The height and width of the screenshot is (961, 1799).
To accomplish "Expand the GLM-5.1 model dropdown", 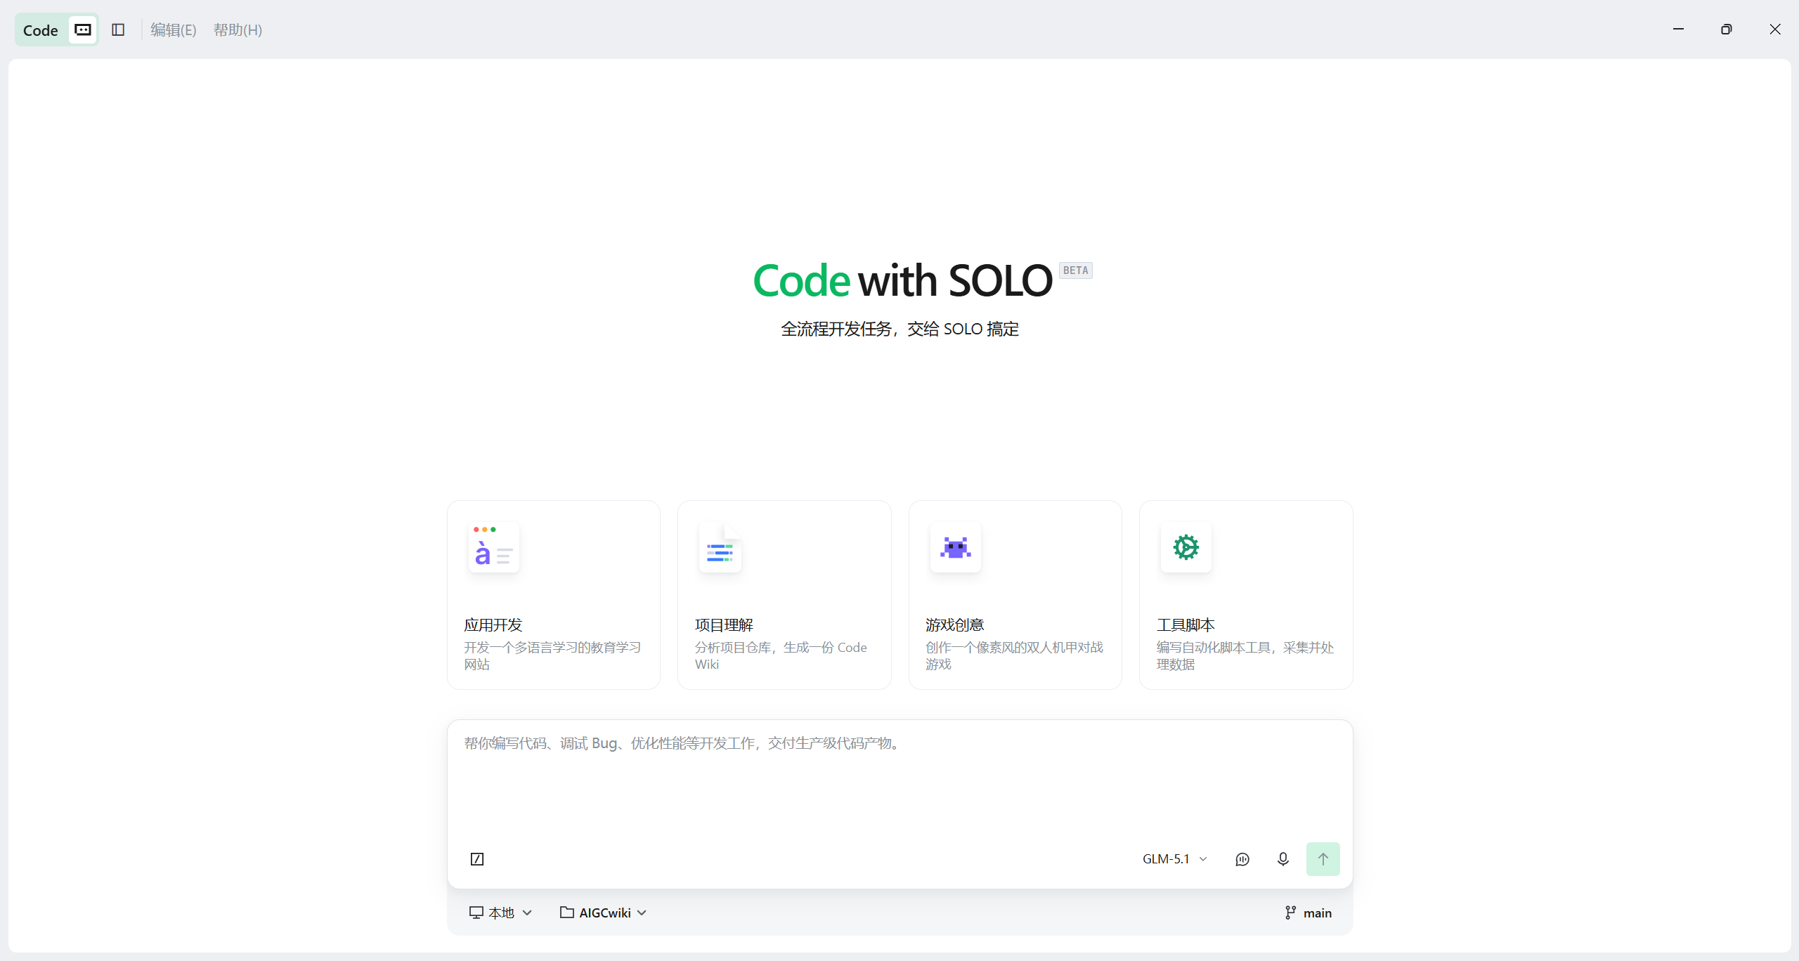I will 1174,858.
